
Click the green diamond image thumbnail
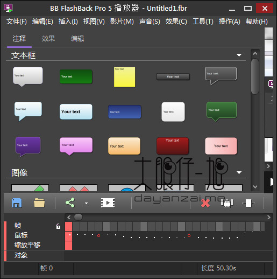[x=30, y=188]
